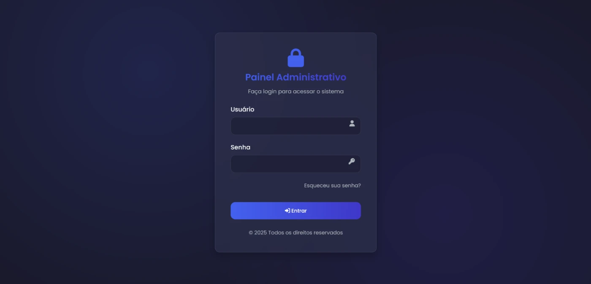The image size is (591, 284).
Task: Open the 'Esqueceu sua senha?' link
Action: (x=332, y=185)
